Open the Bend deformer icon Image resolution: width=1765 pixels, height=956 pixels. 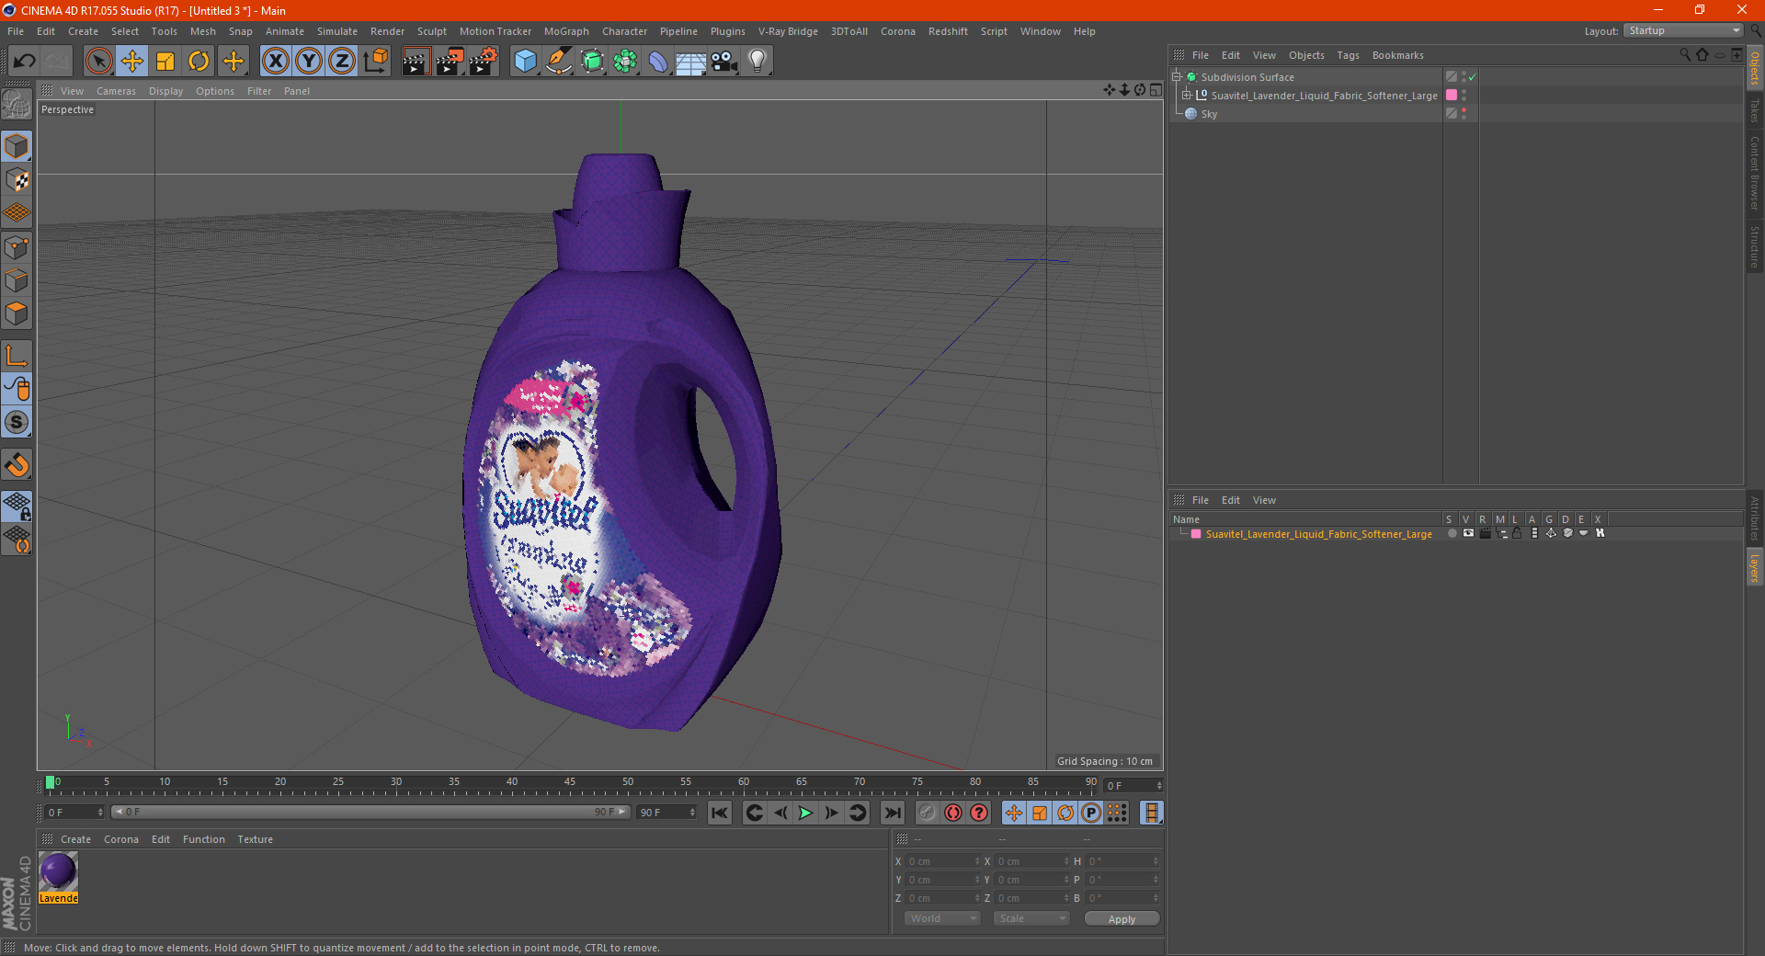(x=659, y=62)
